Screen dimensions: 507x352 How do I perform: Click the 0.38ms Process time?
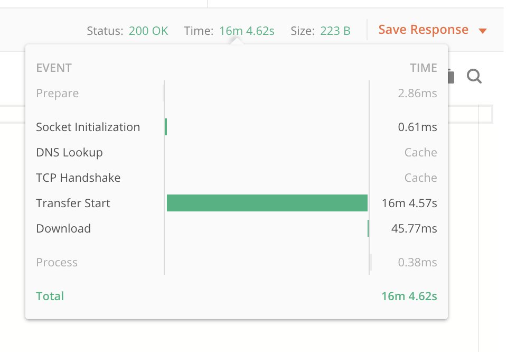coord(417,262)
